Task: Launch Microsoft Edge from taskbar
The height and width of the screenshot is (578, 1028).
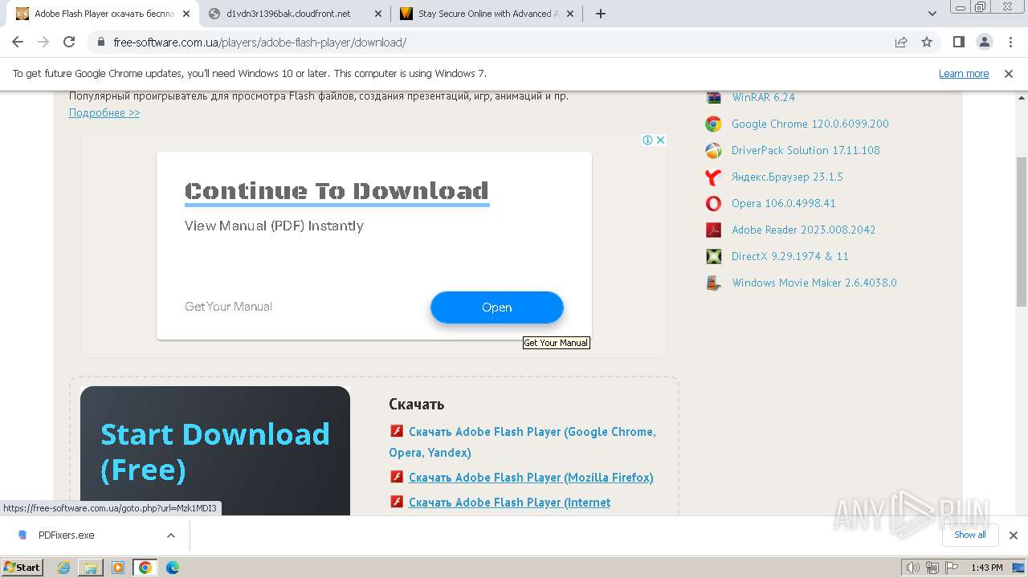Action: (172, 568)
